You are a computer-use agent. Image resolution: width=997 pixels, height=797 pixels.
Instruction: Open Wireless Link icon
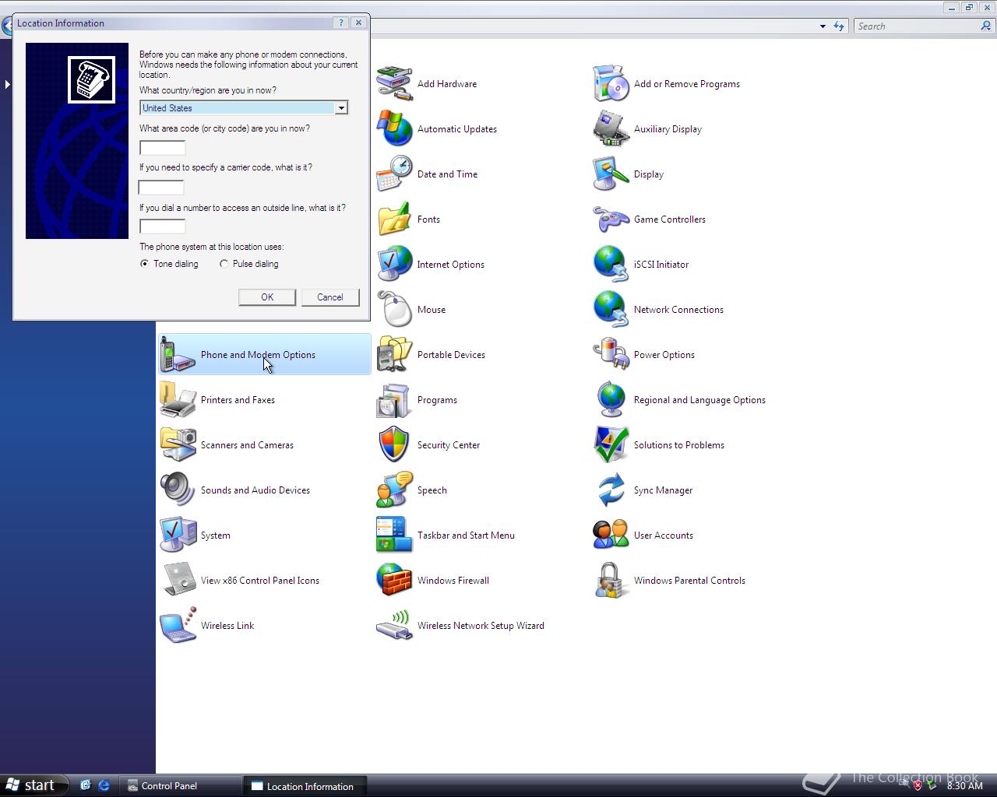point(178,626)
